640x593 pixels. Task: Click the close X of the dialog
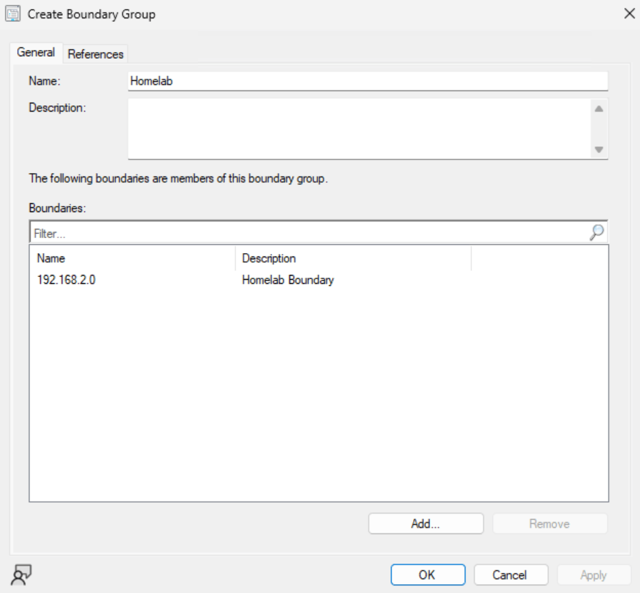coord(630,14)
